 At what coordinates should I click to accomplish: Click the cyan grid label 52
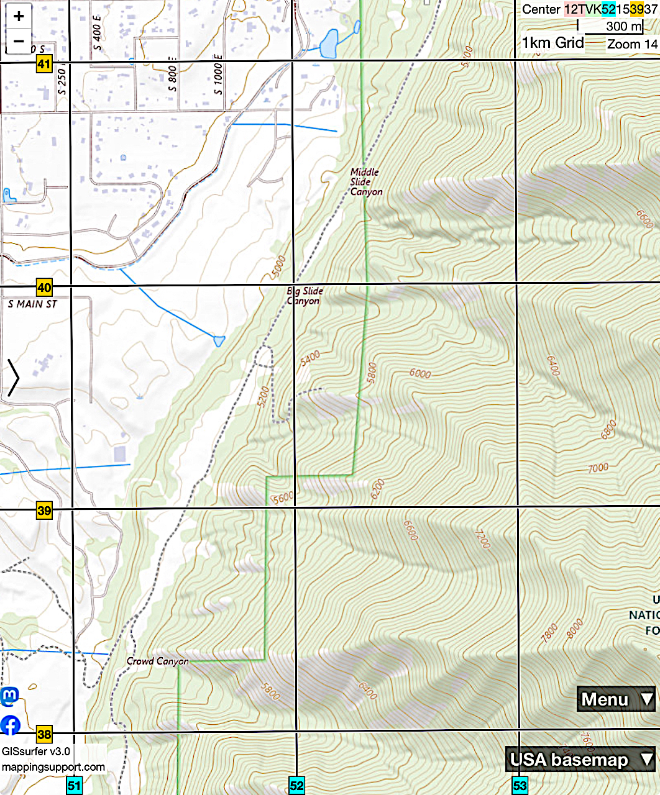click(297, 786)
